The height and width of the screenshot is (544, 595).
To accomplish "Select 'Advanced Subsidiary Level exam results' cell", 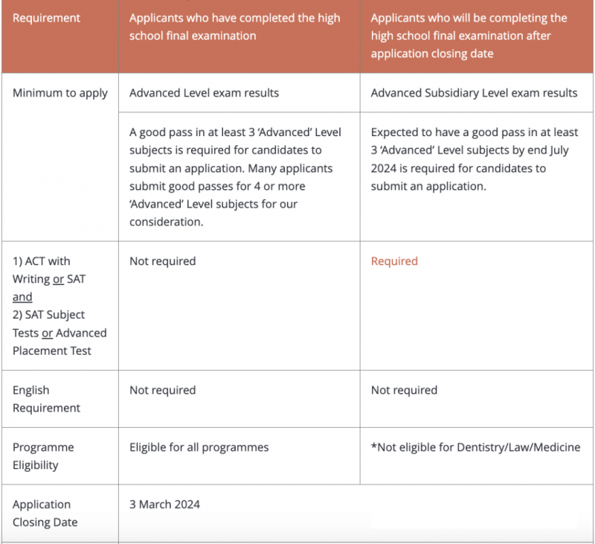I will tap(474, 93).
